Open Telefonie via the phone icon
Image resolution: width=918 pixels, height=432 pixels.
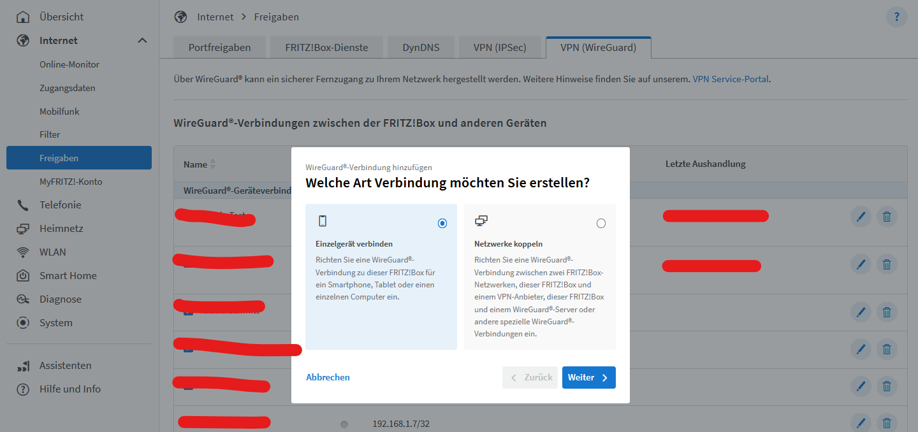[23, 205]
